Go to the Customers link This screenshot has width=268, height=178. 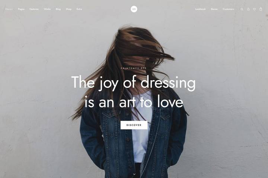(228, 9)
